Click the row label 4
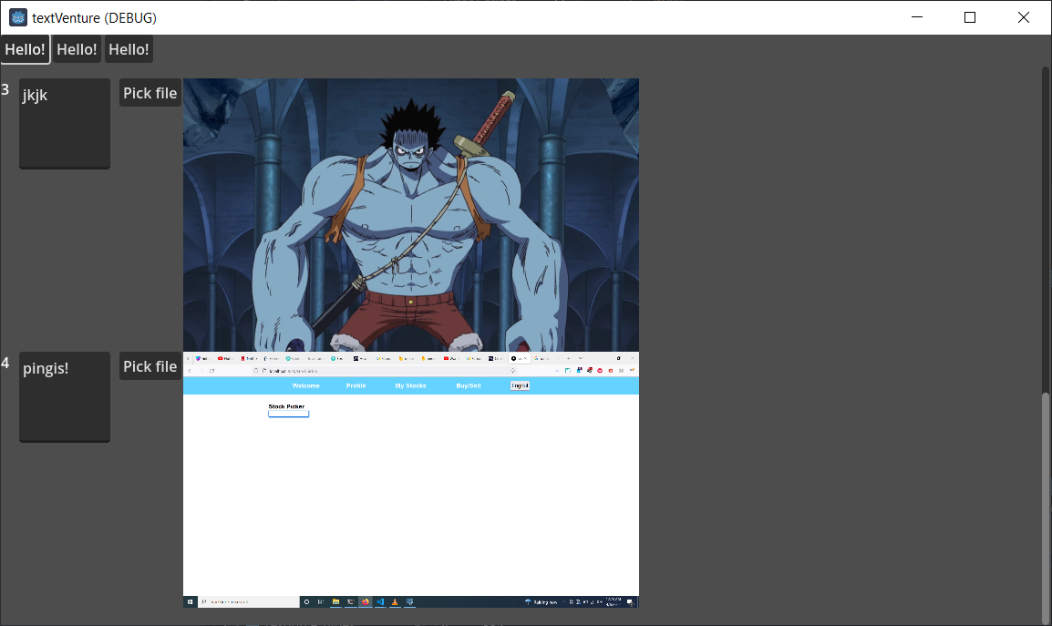This screenshot has width=1052, height=626. tap(5, 363)
